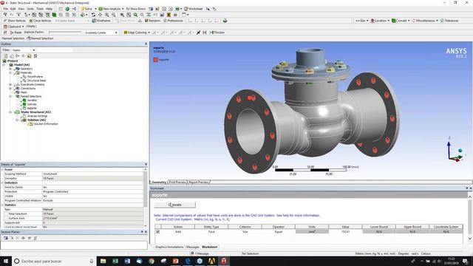Select Solution Information in the tree

(x=46, y=123)
